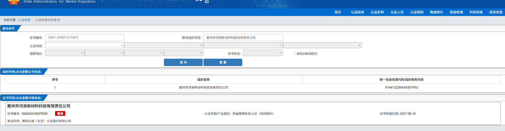This screenshot has width=505, height=131.
Task: Click certificate card company title heading
Action: point(39,106)
